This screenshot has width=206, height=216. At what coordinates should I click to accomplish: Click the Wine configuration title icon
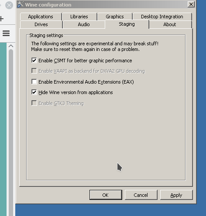(20, 4)
